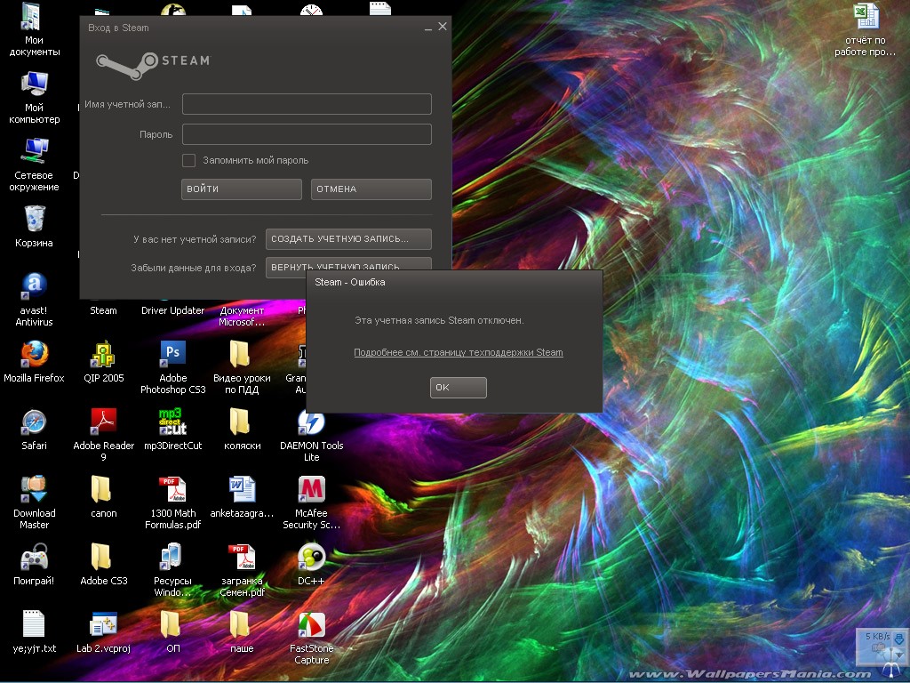Select the DC++ desktop icon
This screenshot has height=683, width=910.
[x=311, y=565]
